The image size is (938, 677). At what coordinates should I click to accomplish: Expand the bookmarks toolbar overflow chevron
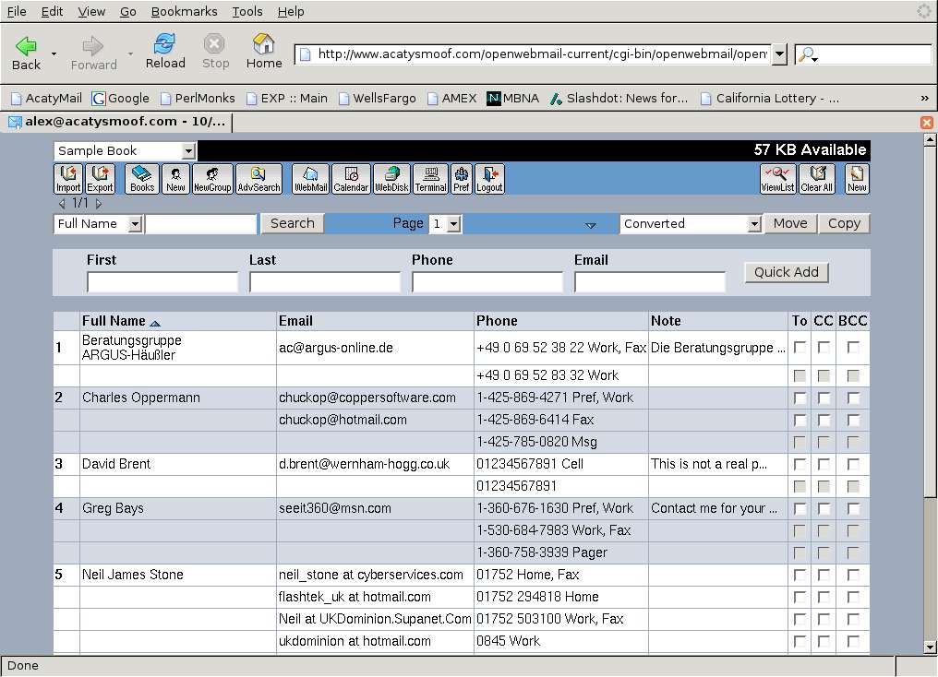[x=925, y=99]
